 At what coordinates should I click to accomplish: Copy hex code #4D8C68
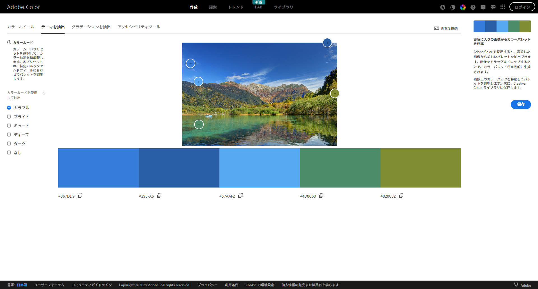point(321,196)
